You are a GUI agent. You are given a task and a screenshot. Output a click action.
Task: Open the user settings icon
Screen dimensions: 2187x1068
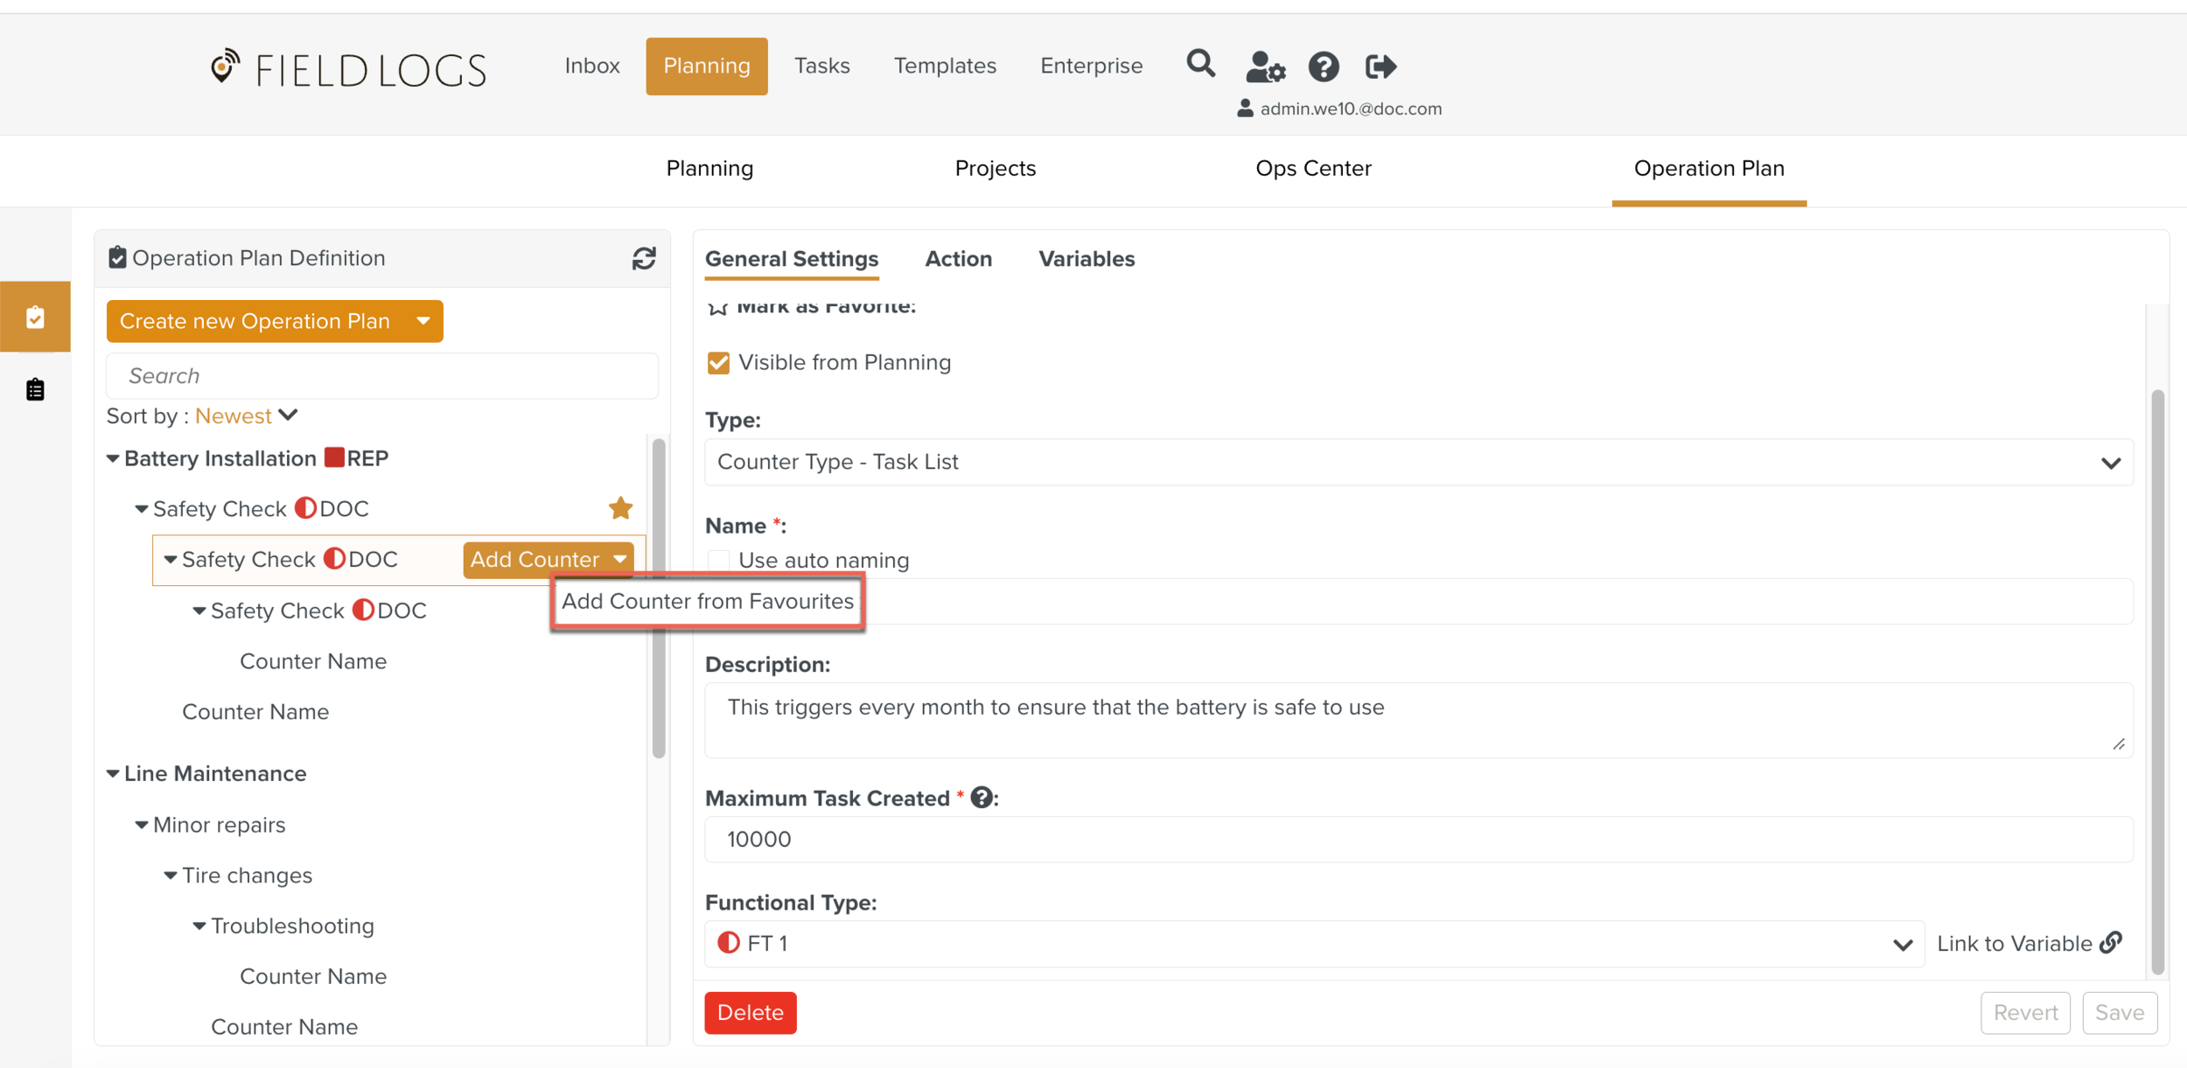pos(1264,66)
